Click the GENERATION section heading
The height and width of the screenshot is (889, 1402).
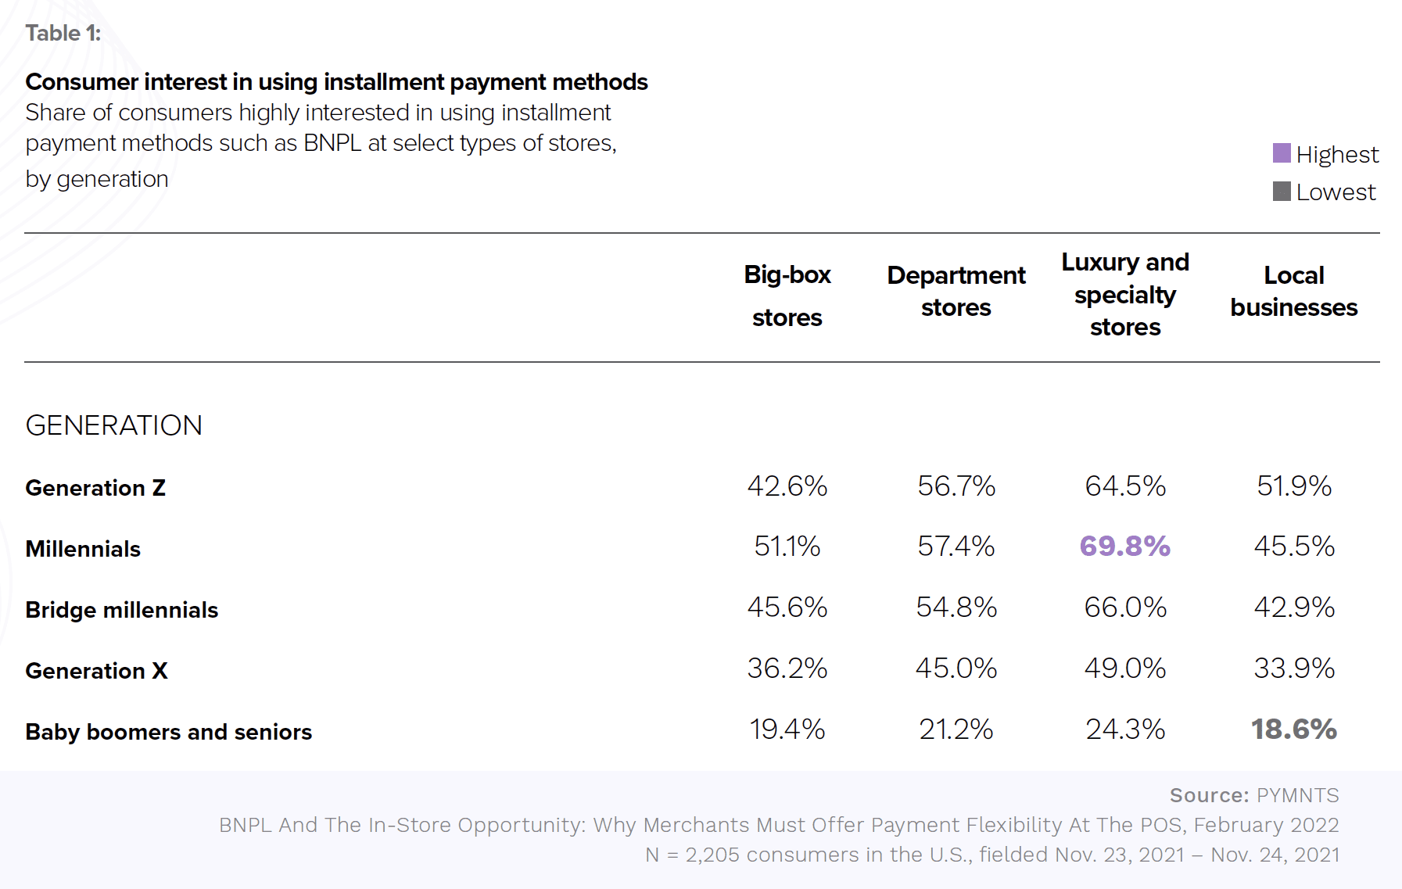[113, 425]
